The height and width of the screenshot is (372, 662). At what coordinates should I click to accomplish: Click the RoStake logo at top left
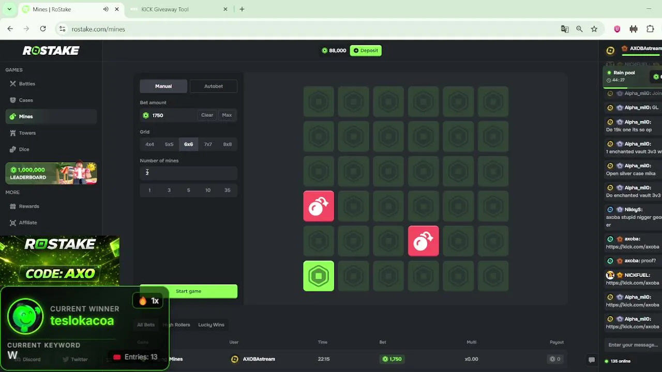pos(51,51)
